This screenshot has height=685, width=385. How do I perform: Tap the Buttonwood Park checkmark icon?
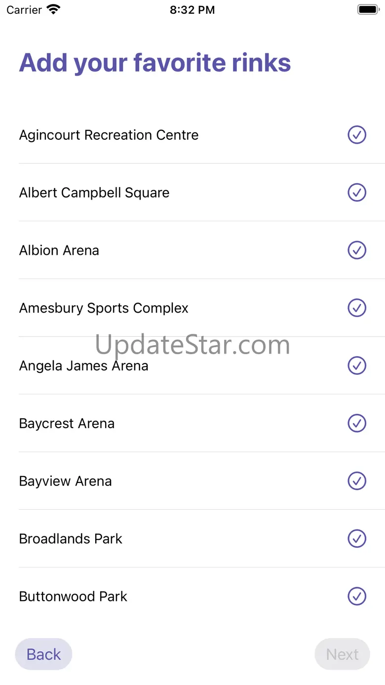[x=357, y=596]
